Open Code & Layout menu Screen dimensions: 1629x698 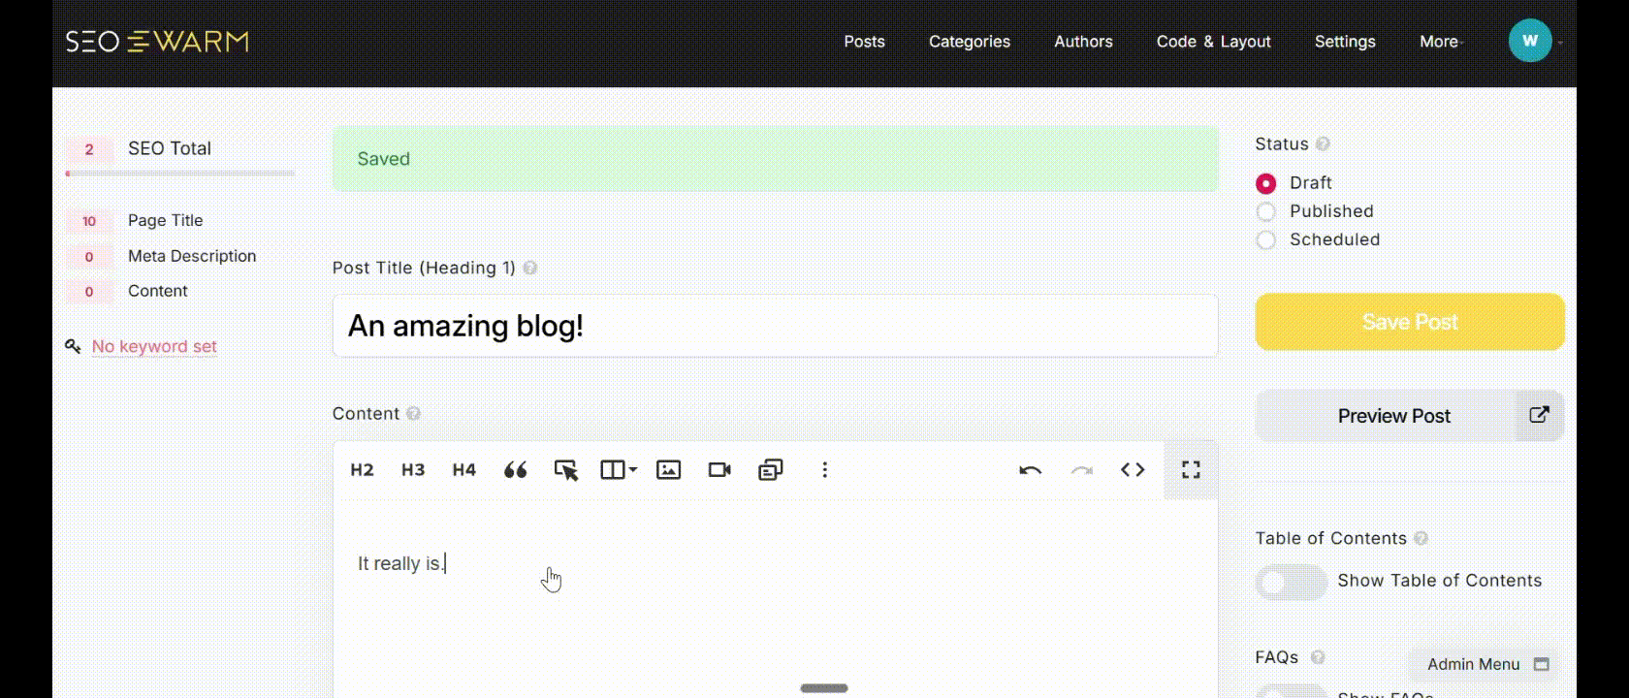tap(1213, 42)
